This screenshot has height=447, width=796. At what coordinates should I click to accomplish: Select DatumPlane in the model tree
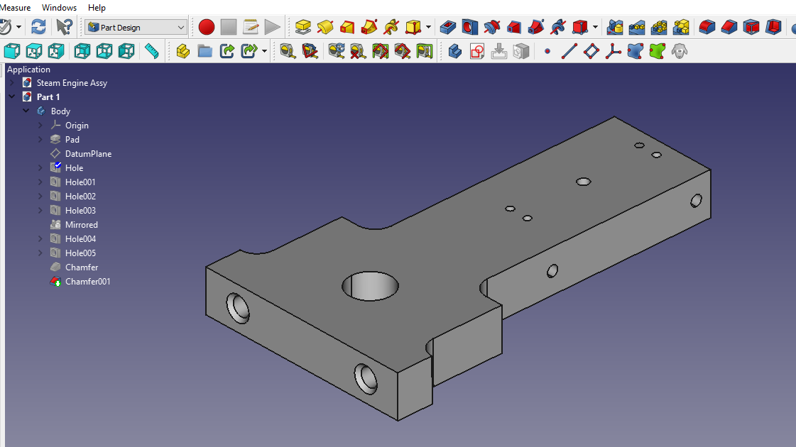coord(88,154)
